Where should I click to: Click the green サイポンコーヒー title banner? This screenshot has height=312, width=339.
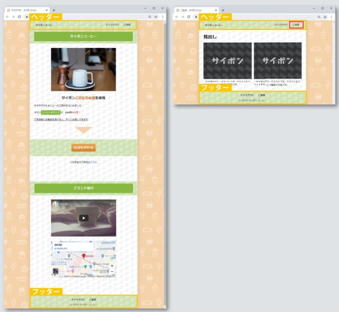tap(83, 36)
